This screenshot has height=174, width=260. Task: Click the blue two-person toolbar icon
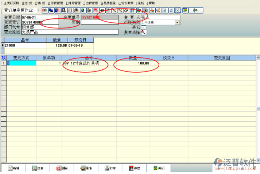pos(51,10)
